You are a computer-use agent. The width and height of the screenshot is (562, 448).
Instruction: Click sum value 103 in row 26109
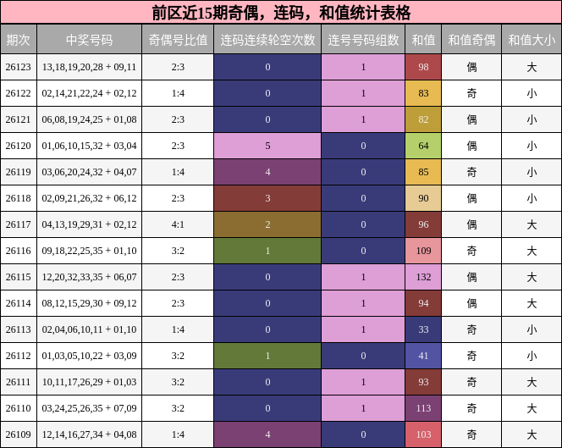coord(423,434)
